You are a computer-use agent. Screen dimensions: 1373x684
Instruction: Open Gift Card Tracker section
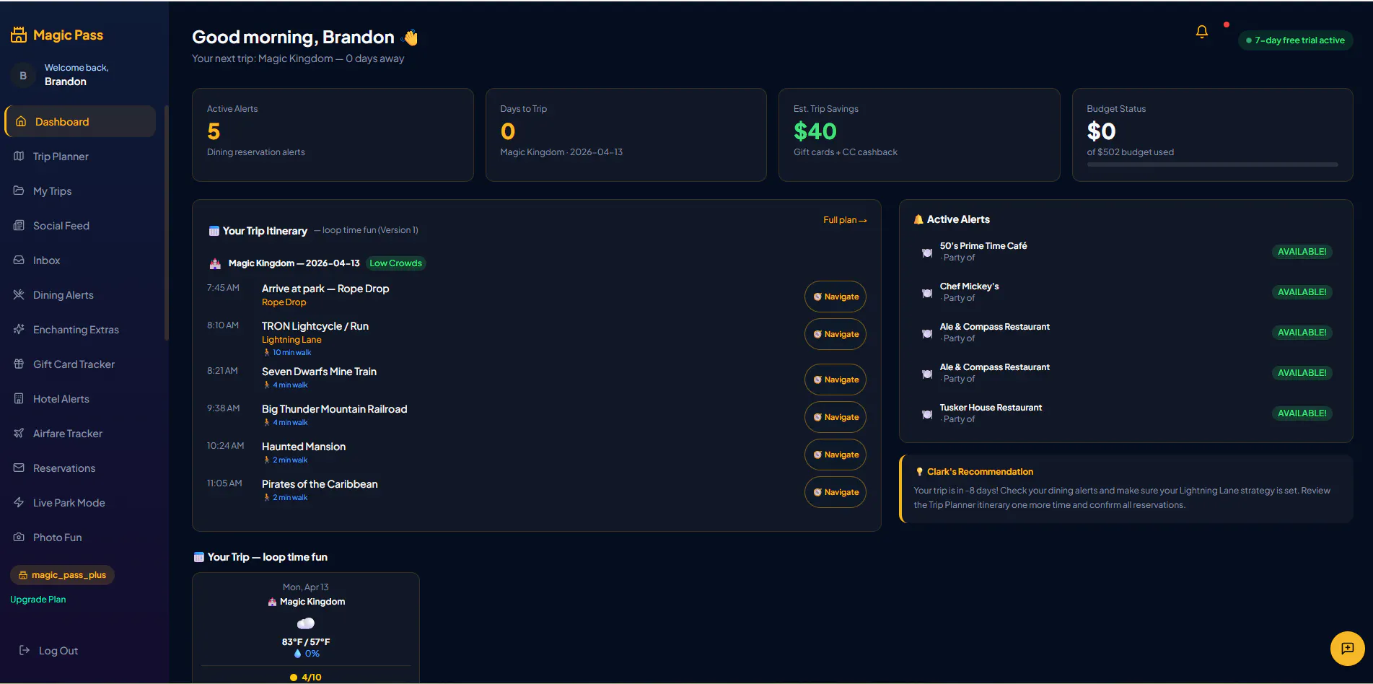pyautogui.click(x=79, y=364)
